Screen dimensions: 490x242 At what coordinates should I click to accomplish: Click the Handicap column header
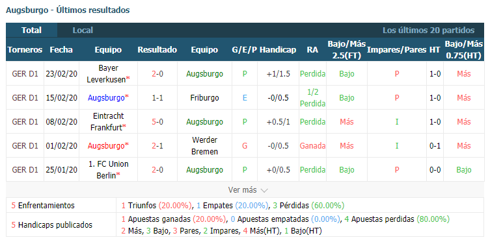(278, 50)
